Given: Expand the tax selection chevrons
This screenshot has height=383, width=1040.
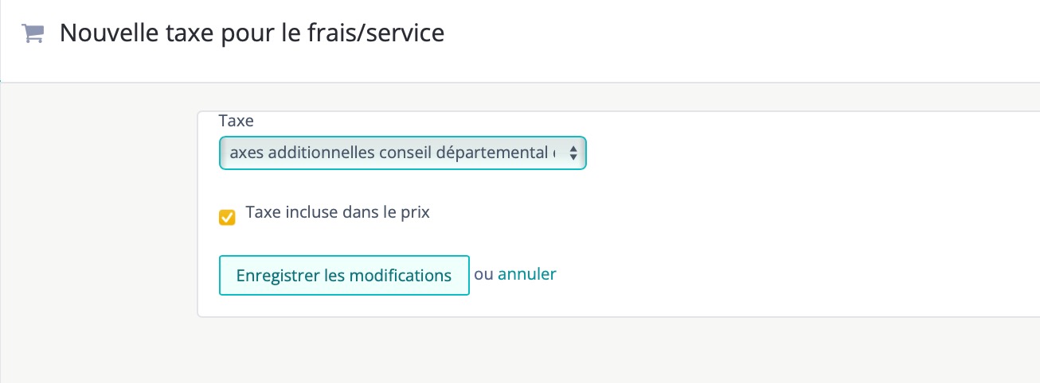Looking at the screenshot, I should [573, 153].
